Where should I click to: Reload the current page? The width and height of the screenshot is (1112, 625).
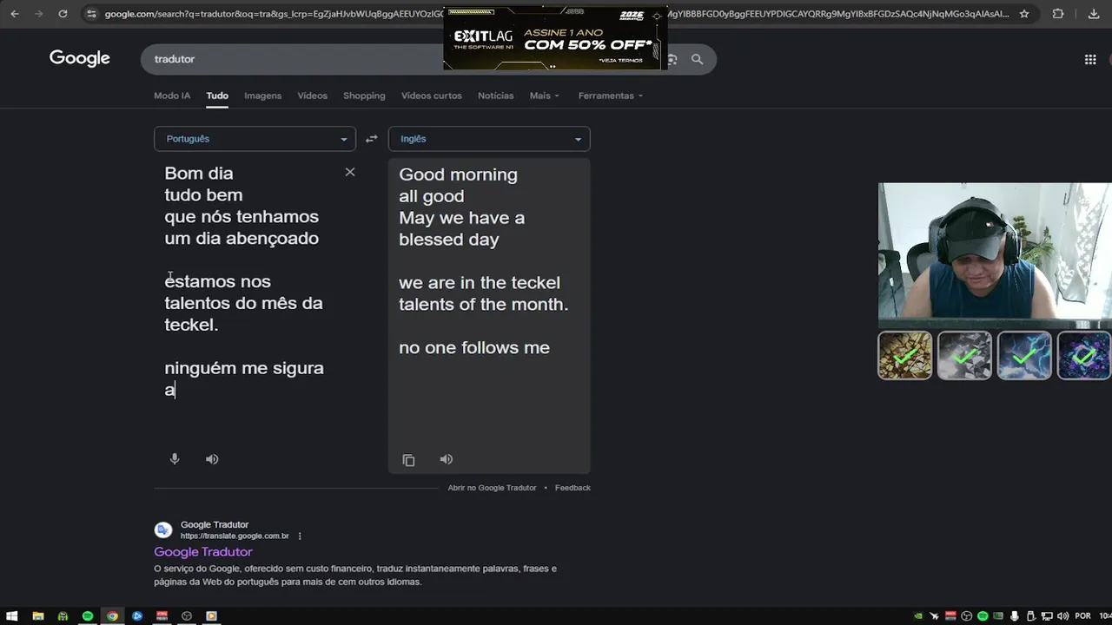(x=63, y=14)
